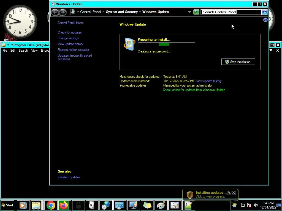
Task: Switch to Notepad++ via taskbar icon
Action: 188,205
